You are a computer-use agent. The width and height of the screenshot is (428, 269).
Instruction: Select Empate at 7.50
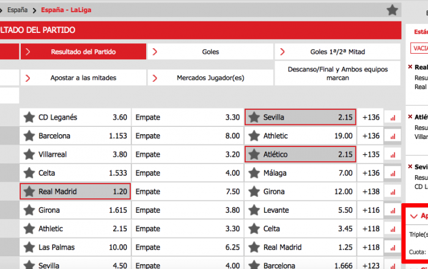188,192
